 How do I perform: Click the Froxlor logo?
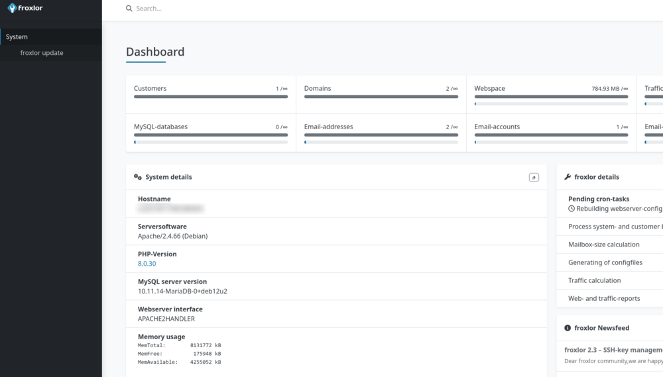[x=25, y=8]
